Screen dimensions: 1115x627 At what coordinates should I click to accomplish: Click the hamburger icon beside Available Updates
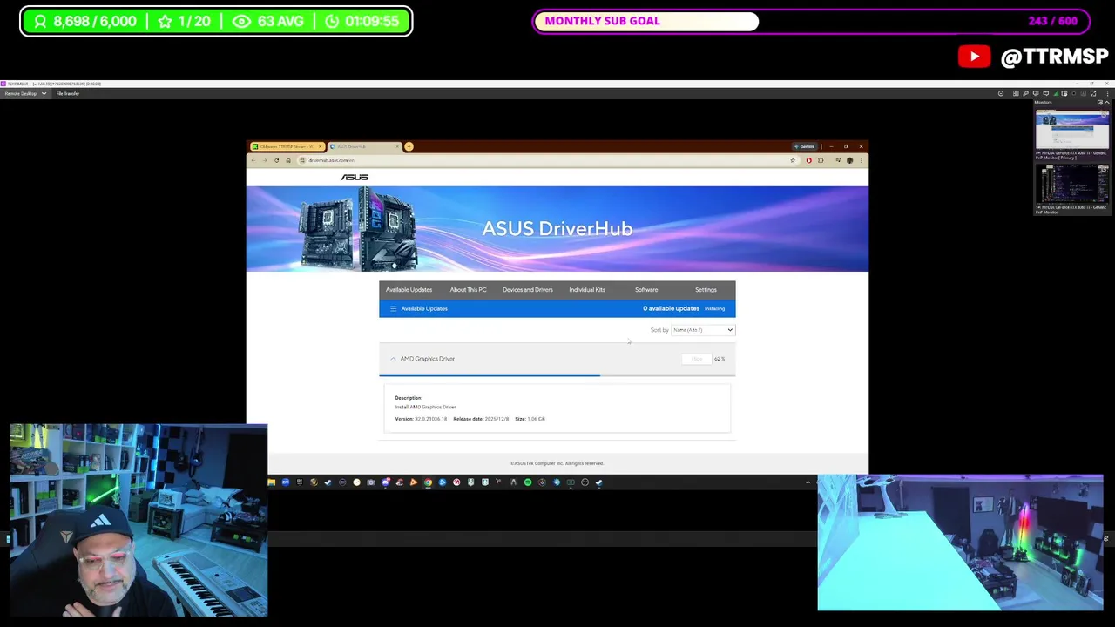(x=393, y=308)
